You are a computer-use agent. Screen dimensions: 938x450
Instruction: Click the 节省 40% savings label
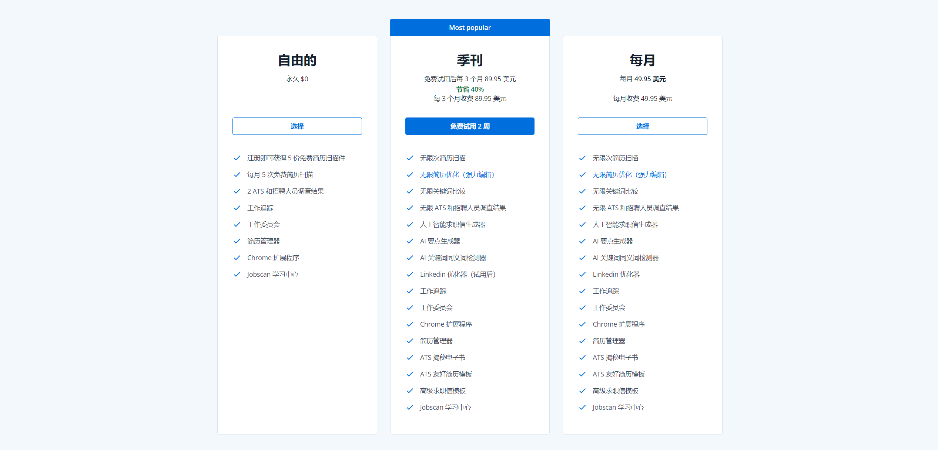point(469,89)
